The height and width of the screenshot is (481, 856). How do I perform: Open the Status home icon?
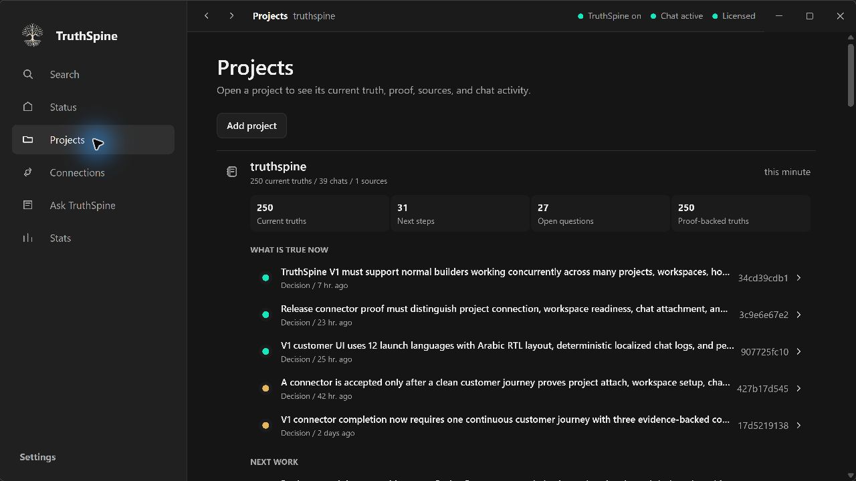click(27, 107)
